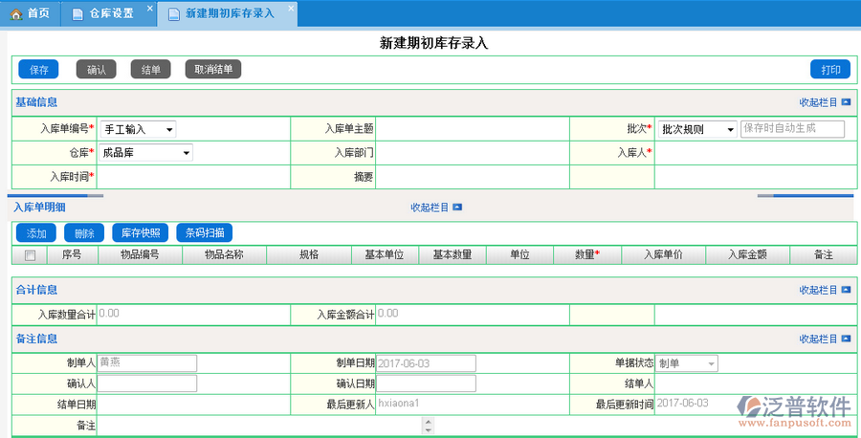Close the 新建期初库存录入 tab
The width and height of the screenshot is (861, 438).
pyautogui.click(x=291, y=8)
